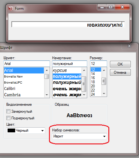Click the font list scroll-down arrow
Viewport: 139px width, 158px height.
point(47,95)
